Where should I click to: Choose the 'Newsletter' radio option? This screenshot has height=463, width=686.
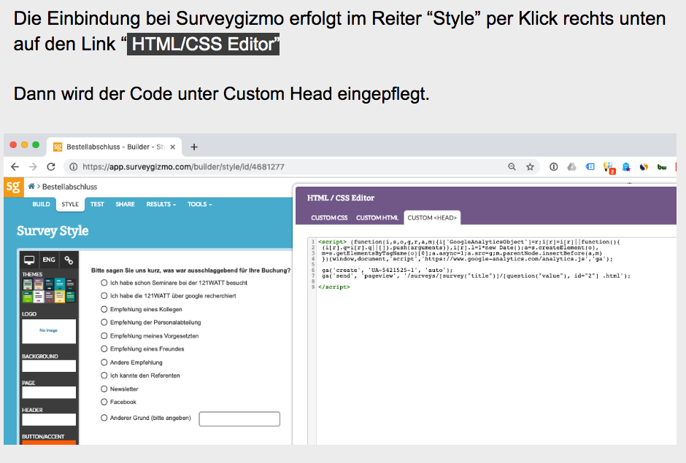pos(104,389)
